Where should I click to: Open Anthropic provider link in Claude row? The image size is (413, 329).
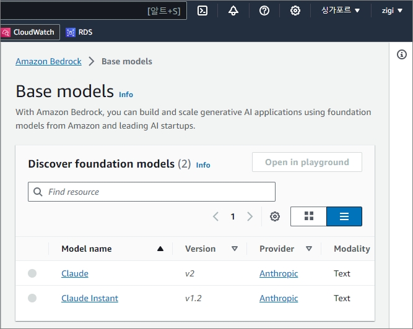[279, 273]
